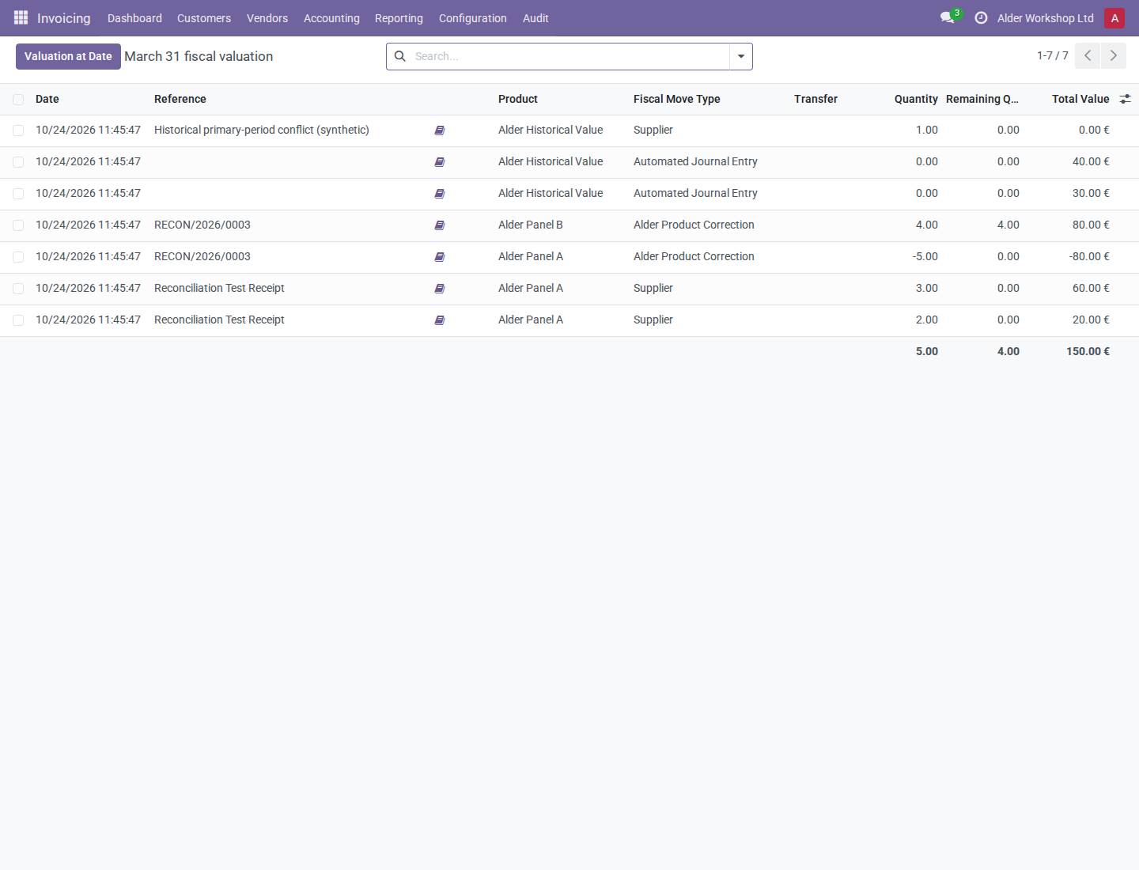This screenshot has height=870, width=1139.
Task: Tick checkbox for the -80.00 € row
Action: [x=18, y=257]
